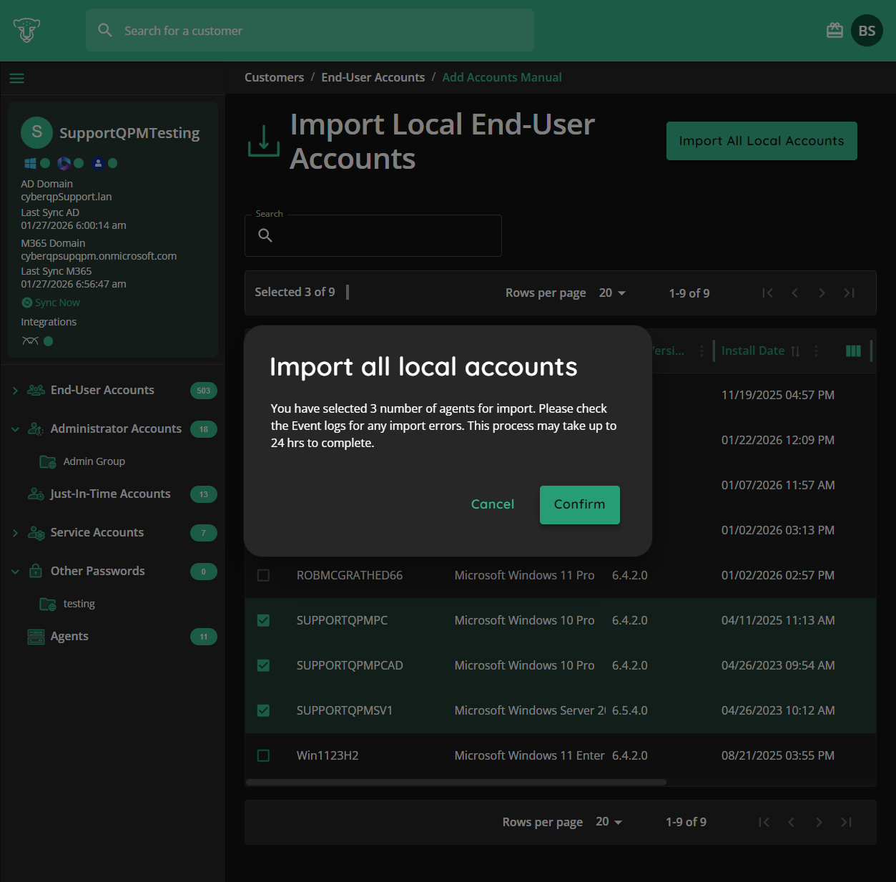
Task: Click the local accounts user status icon
Action: click(x=98, y=164)
